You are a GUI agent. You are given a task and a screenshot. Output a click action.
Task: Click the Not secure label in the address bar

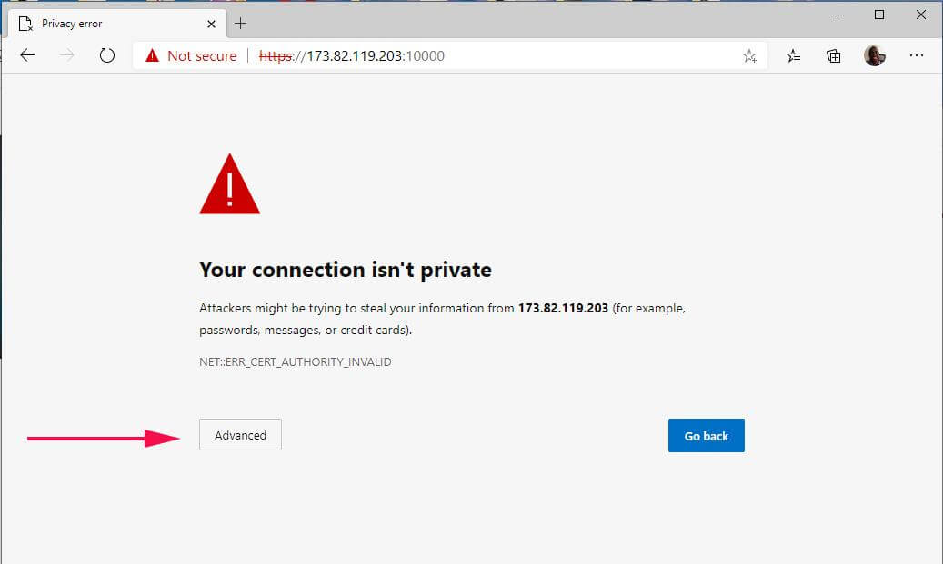click(x=202, y=56)
